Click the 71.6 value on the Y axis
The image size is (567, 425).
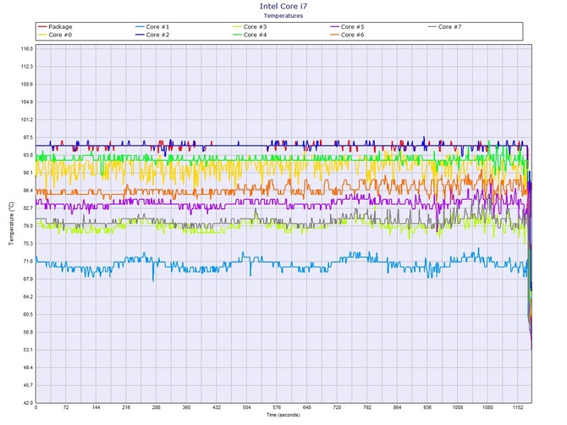click(x=28, y=261)
